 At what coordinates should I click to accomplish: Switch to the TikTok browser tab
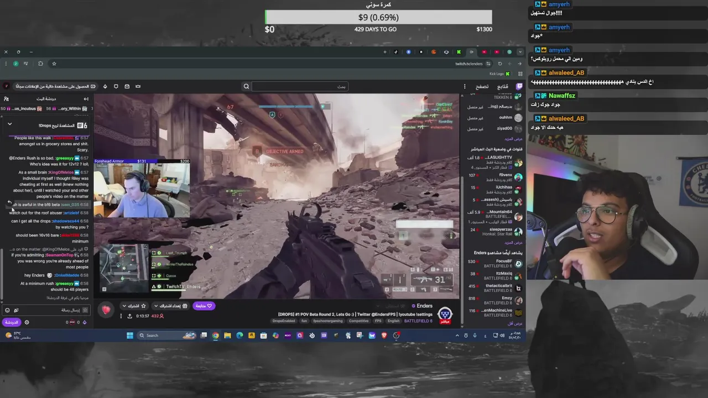pyautogui.click(x=396, y=52)
